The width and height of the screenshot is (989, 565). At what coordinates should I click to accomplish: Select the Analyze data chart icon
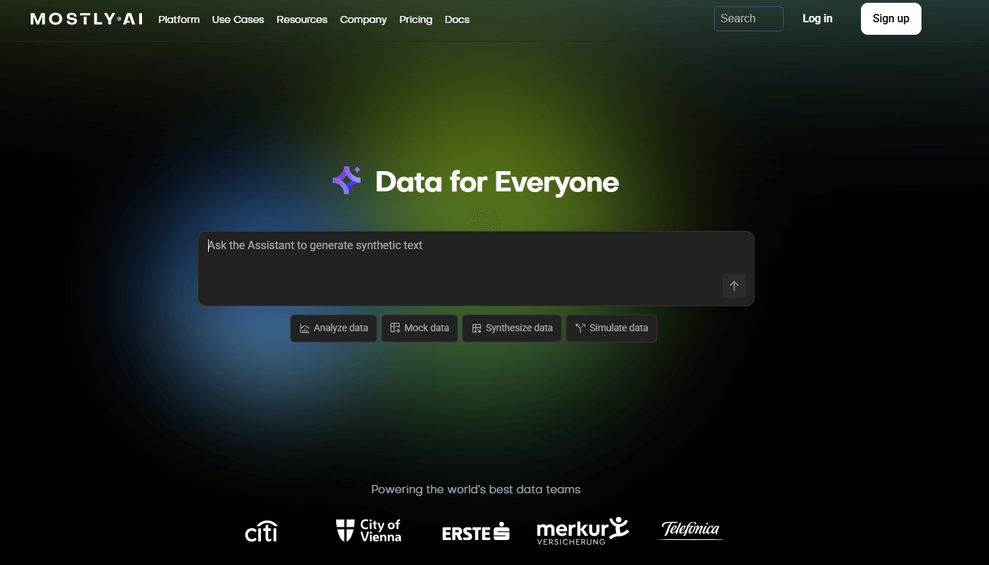[x=303, y=328]
